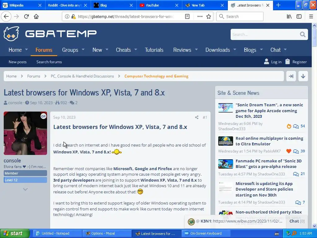
Task: Expand the Cheats nav dropdown arrow
Action: 136,49
